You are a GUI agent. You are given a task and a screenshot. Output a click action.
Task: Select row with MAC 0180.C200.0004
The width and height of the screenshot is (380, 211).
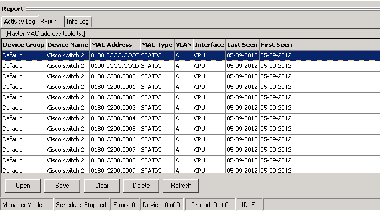click(191, 118)
